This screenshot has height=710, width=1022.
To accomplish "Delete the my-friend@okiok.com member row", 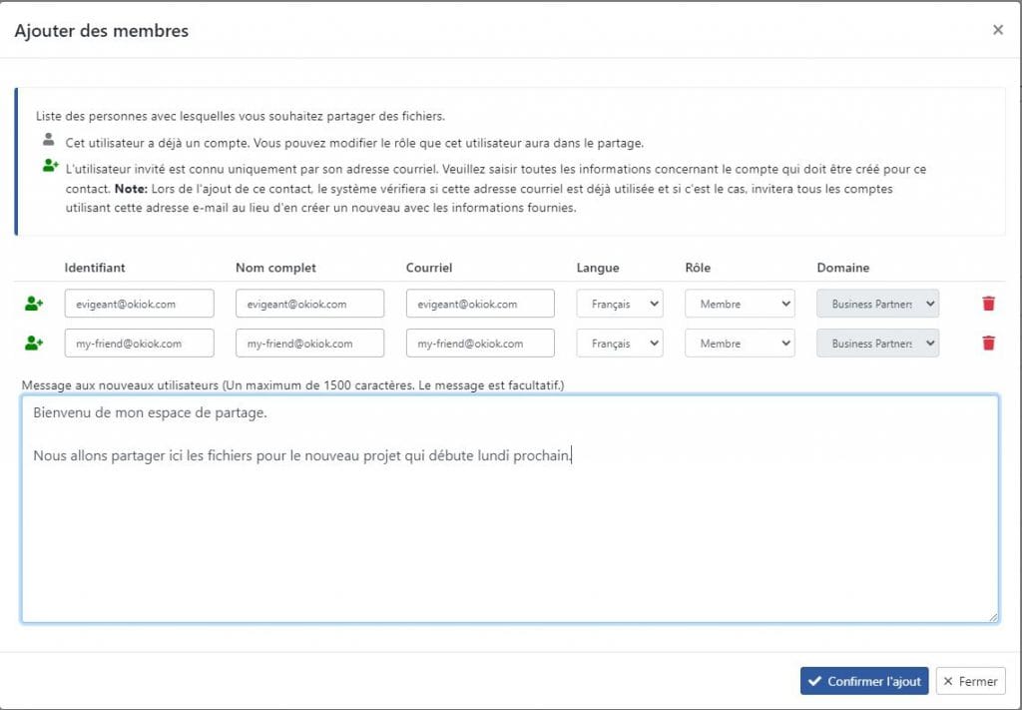I will [x=988, y=343].
